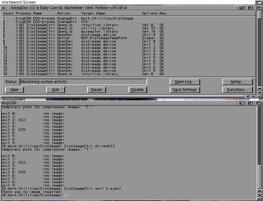Click the SnoopDos zoom gadget

click(x=250, y=8)
